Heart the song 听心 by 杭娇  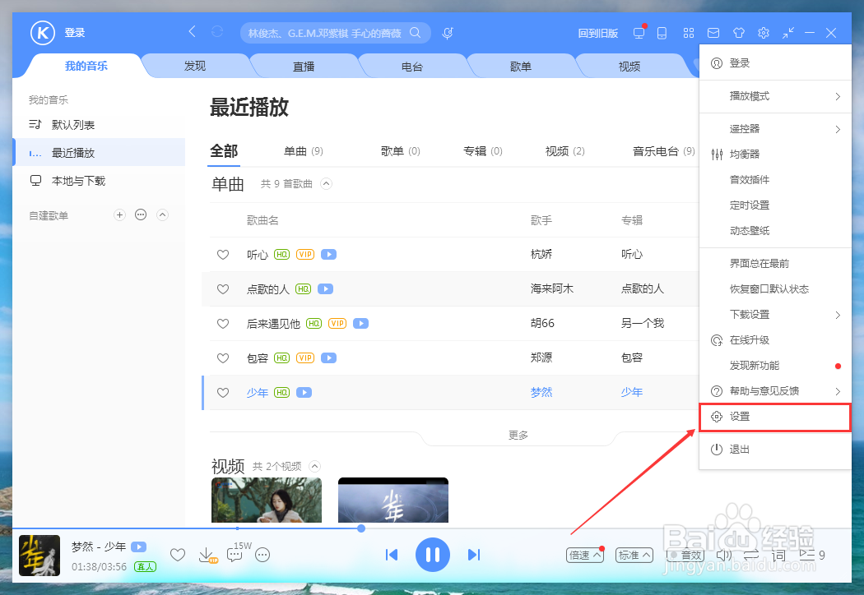[x=223, y=254]
